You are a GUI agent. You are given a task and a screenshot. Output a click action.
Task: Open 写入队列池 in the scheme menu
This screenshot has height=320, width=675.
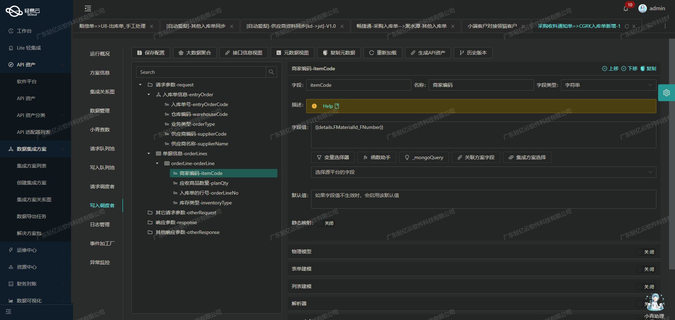[102, 168]
